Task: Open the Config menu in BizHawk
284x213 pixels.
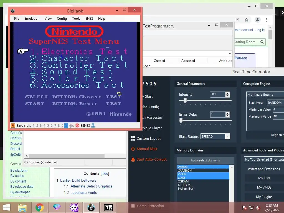Action: (x=62, y=19)
